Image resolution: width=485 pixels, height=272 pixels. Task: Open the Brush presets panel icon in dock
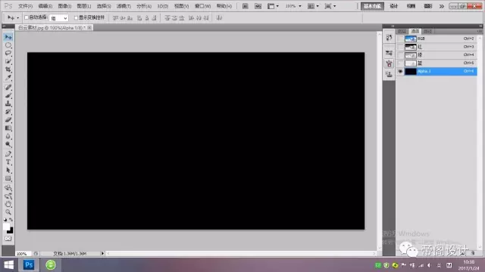click(389, 63)
